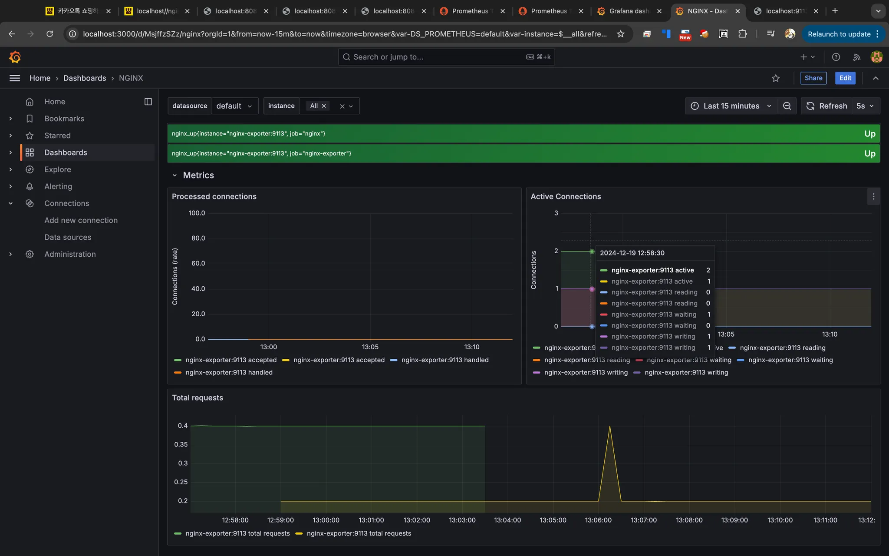Toggle the hamburger navigation menu
The width and height of the screenshot is (889, 556).
click(x=15, y=78)
